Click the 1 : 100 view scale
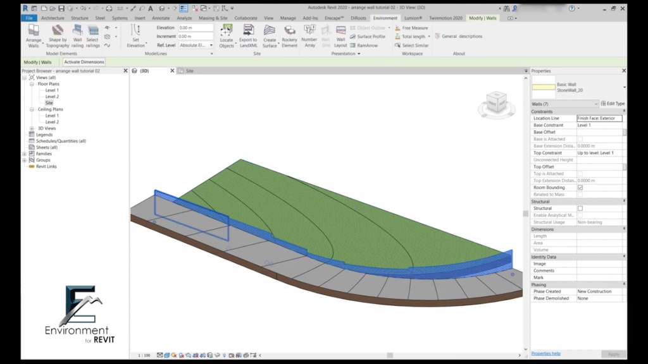 tap(144, 355)
